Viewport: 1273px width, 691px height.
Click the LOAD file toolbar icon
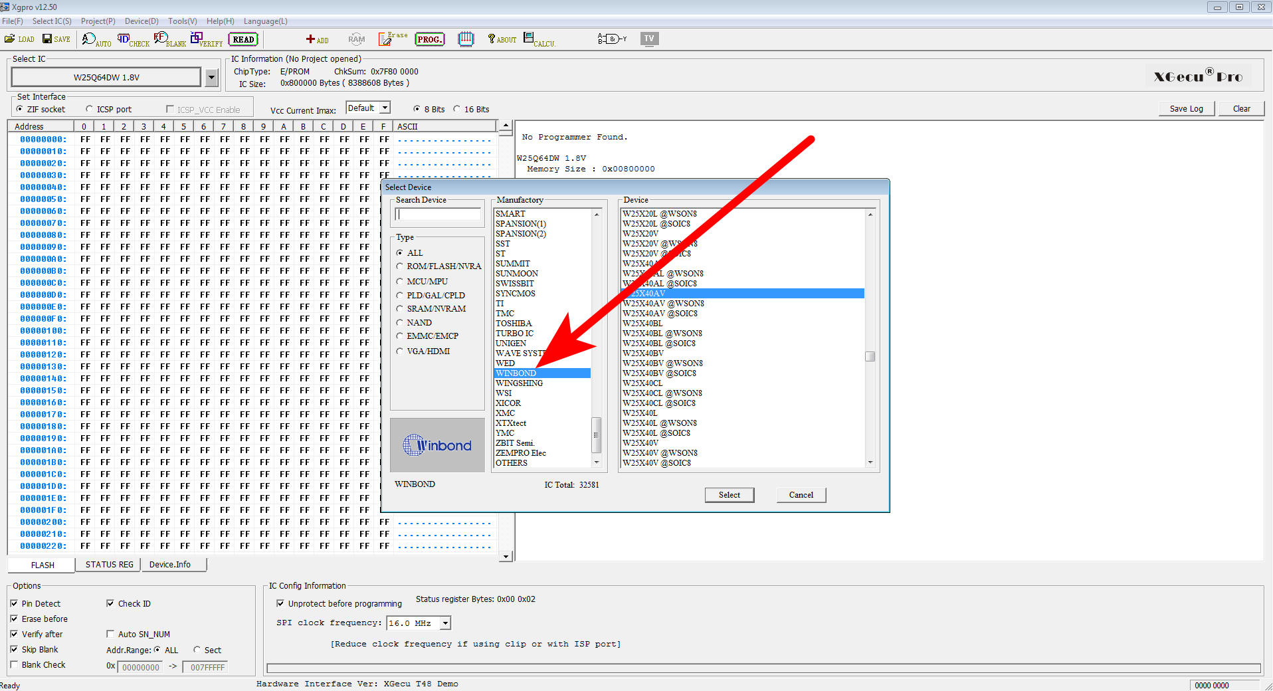pyautogui.click(x=19, y=39)
